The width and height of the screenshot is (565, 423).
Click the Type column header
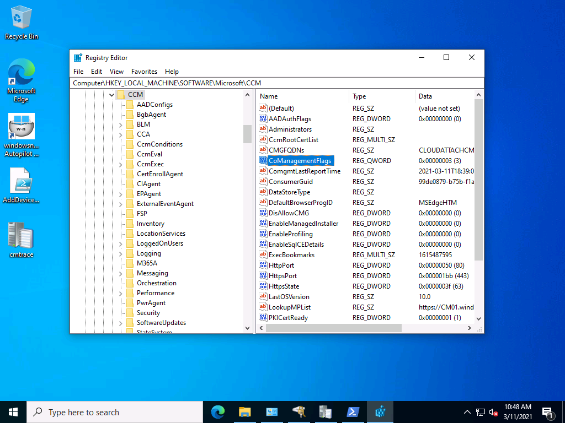pos(382,96)
